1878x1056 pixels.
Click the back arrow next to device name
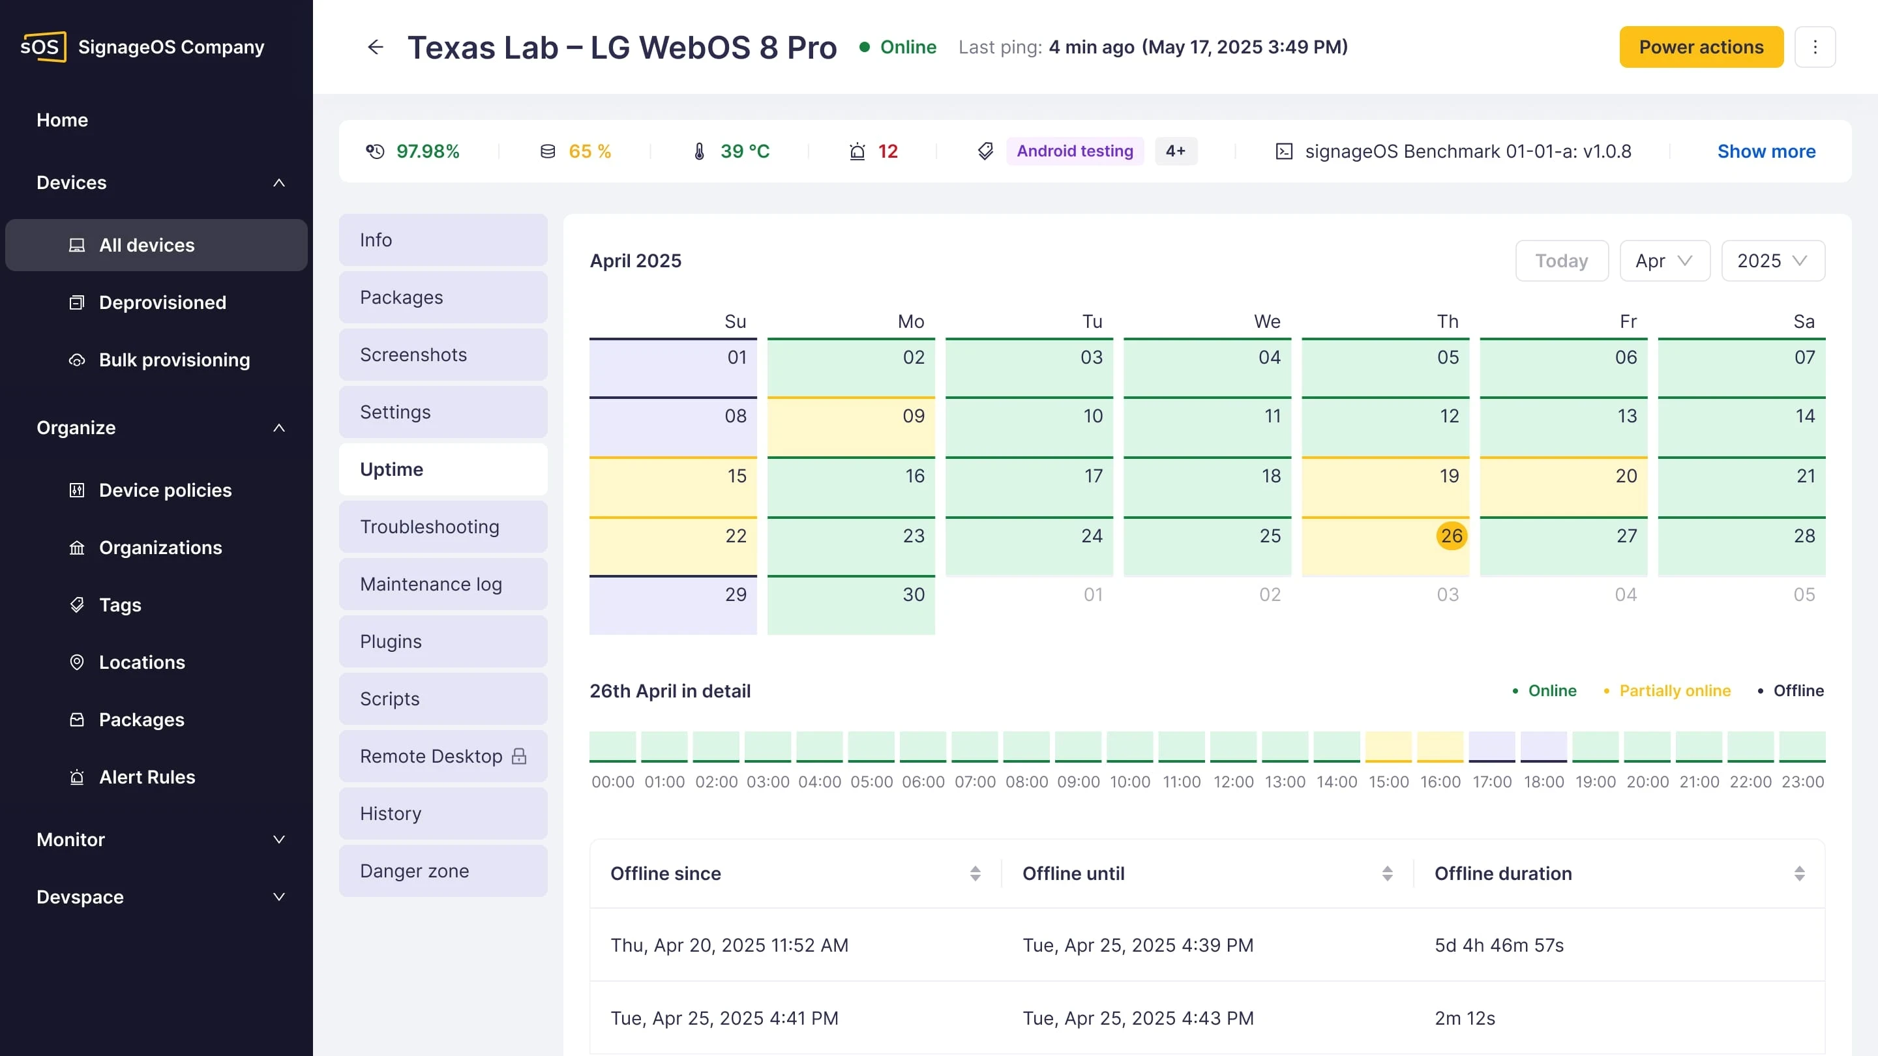pyautogui.click(x=376, y=48)
